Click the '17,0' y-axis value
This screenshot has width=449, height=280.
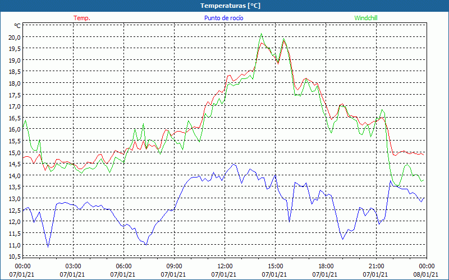(15, 106)
